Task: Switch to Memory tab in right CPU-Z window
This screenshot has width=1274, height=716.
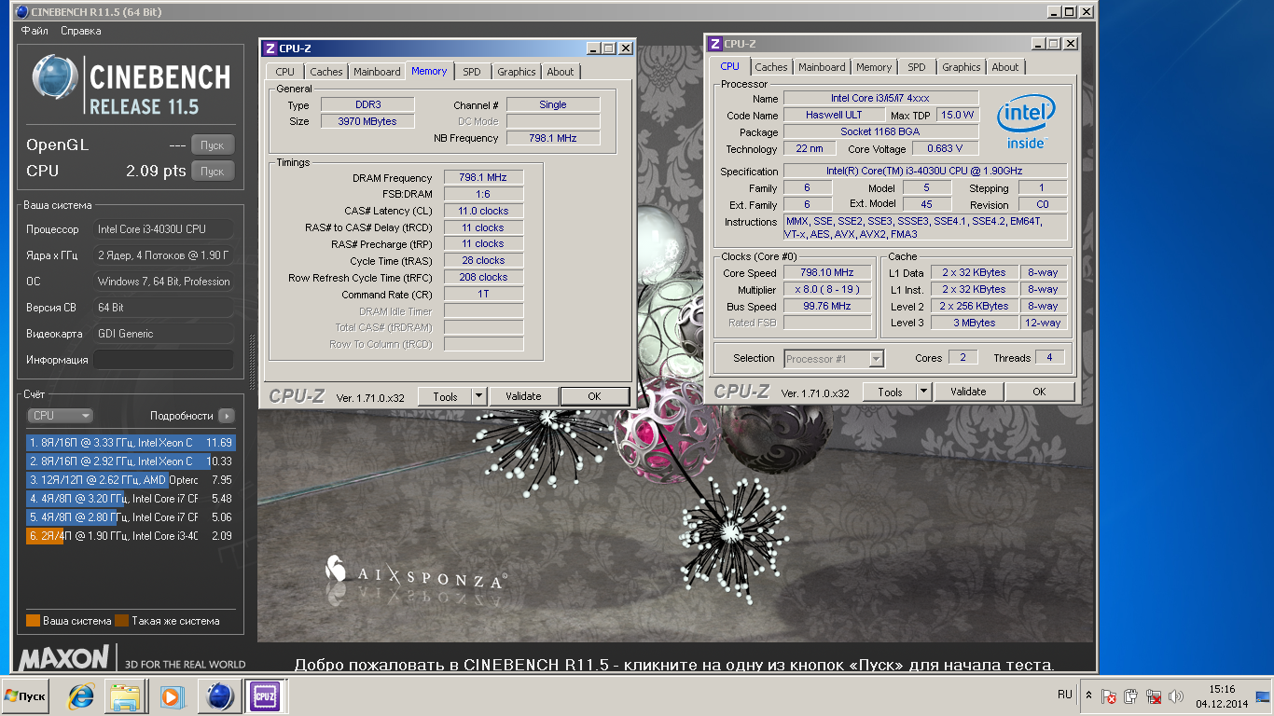Action: click(x=874, y=67)
